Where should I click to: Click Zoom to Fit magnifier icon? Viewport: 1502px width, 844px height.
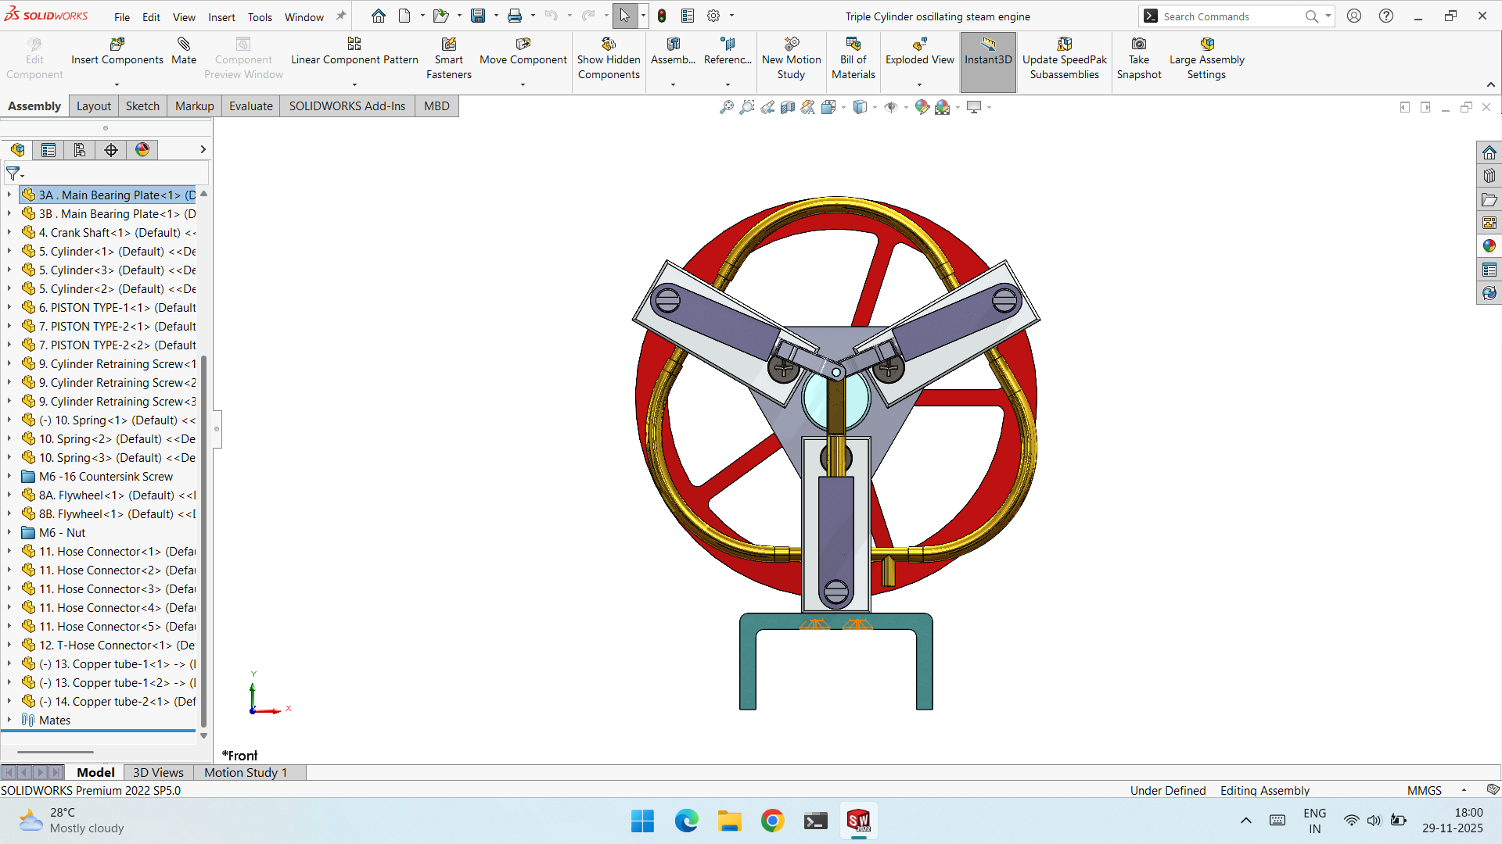coord(726,107)
